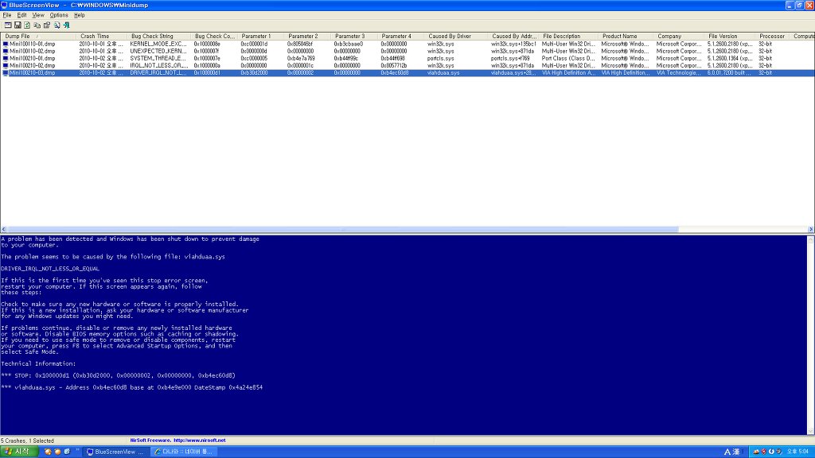
Task: Click the Caused By Address column header
Action: [513, 37]
